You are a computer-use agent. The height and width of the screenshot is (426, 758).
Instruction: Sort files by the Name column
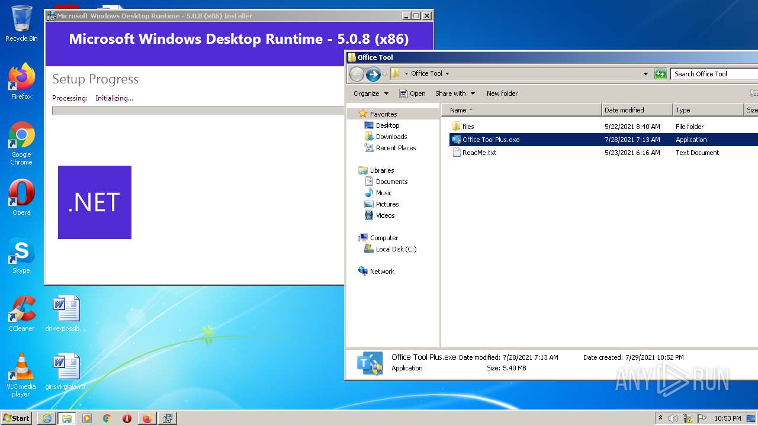click(522, 110)
